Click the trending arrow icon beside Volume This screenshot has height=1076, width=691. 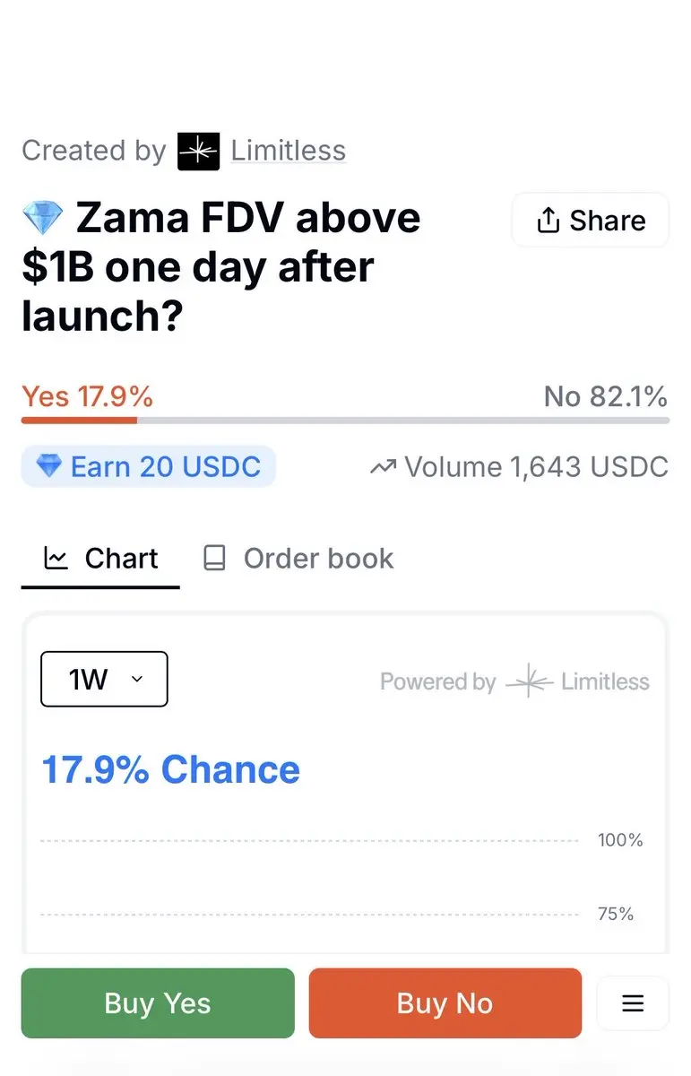(x=383, y=466)
